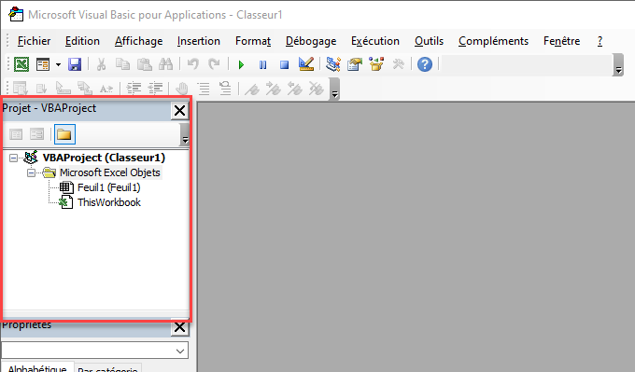Click View Code icon in Project panel
The width and height of the screenshot is (635, 372).
pyautogui.click(x=16, y=134)
